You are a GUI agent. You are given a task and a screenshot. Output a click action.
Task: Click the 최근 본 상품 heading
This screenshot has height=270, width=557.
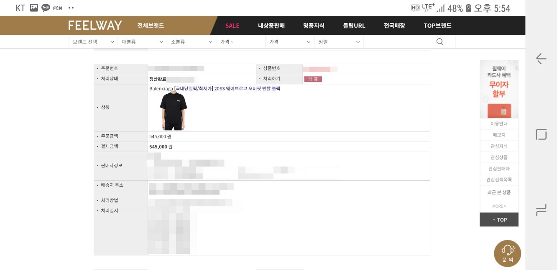click(x=499, y=192)
